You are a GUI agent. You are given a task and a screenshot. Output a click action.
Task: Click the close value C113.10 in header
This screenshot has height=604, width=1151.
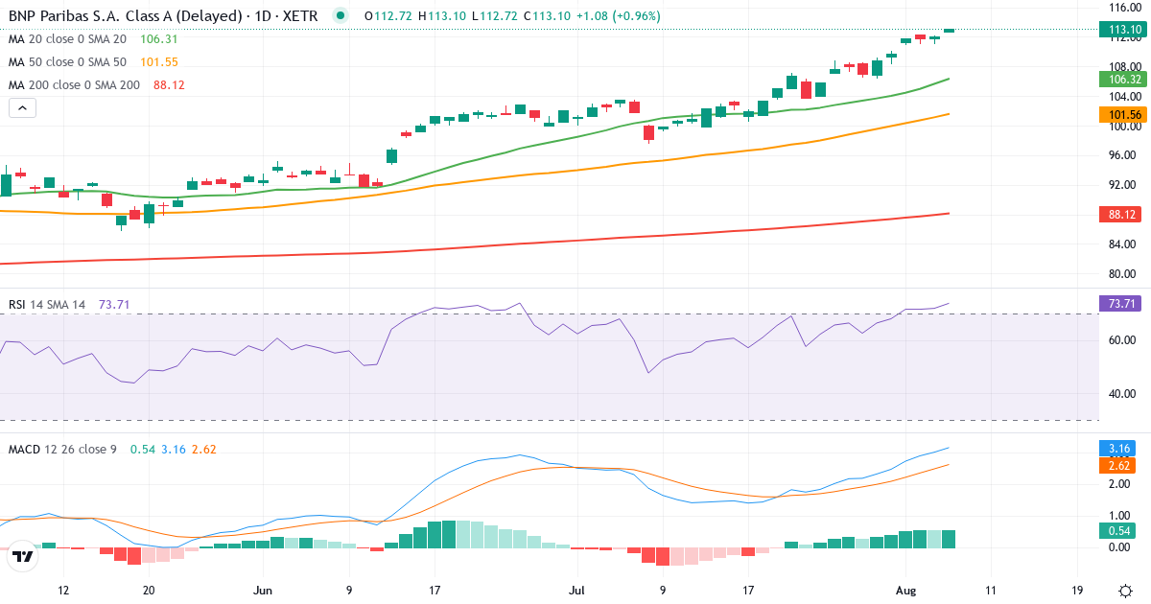coord(548,16)
